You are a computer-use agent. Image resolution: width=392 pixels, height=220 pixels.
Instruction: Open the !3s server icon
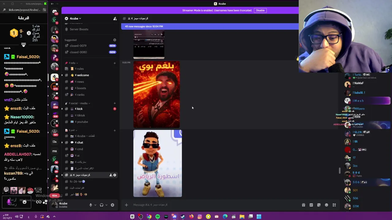point(55,142)
